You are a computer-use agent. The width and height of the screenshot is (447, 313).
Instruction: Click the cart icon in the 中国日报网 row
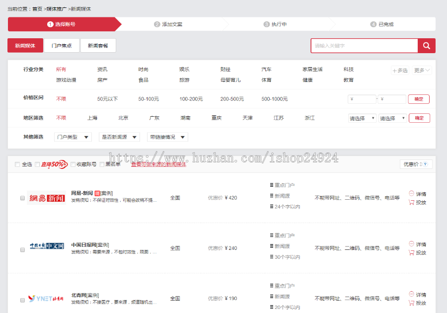[x=411, y=252]
